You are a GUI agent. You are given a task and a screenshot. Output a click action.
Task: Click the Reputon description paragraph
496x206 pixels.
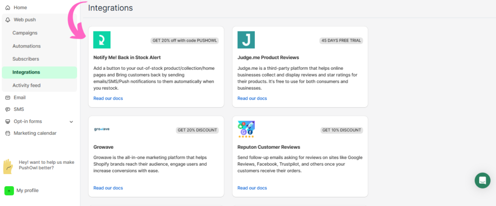pos(300,164)
